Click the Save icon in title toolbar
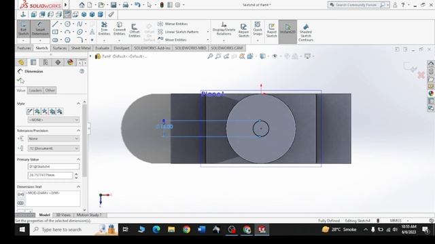The width and height of the screenshot is (435, 244). coord(114,5)
